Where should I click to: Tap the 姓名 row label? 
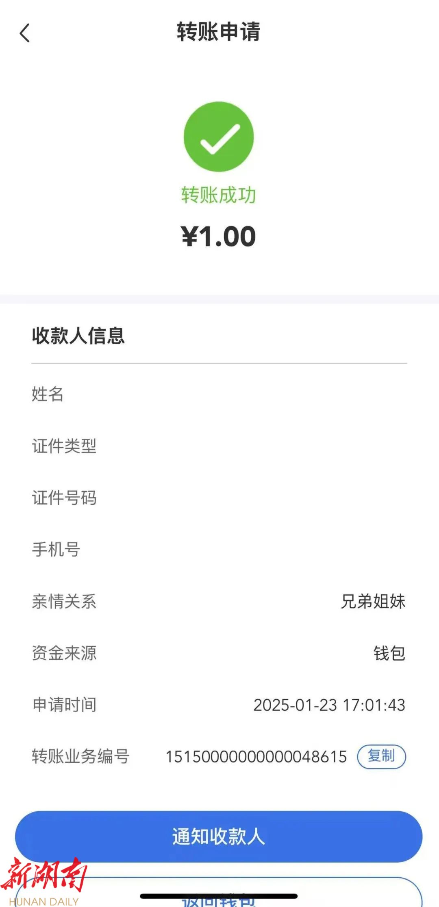[x=48, y=394]
